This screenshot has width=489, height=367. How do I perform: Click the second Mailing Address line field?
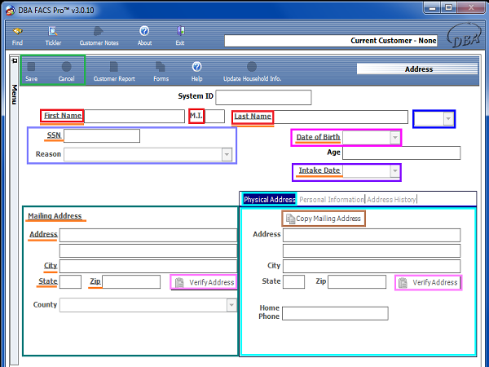pyautogui.click(x=148, y=250)
